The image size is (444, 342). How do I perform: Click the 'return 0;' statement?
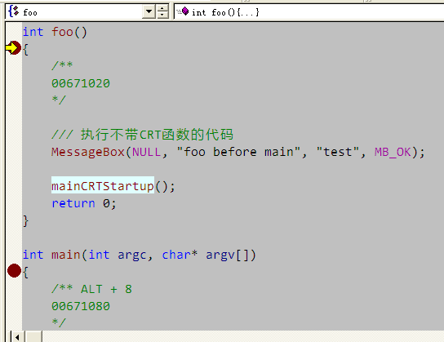click(84, 203)
